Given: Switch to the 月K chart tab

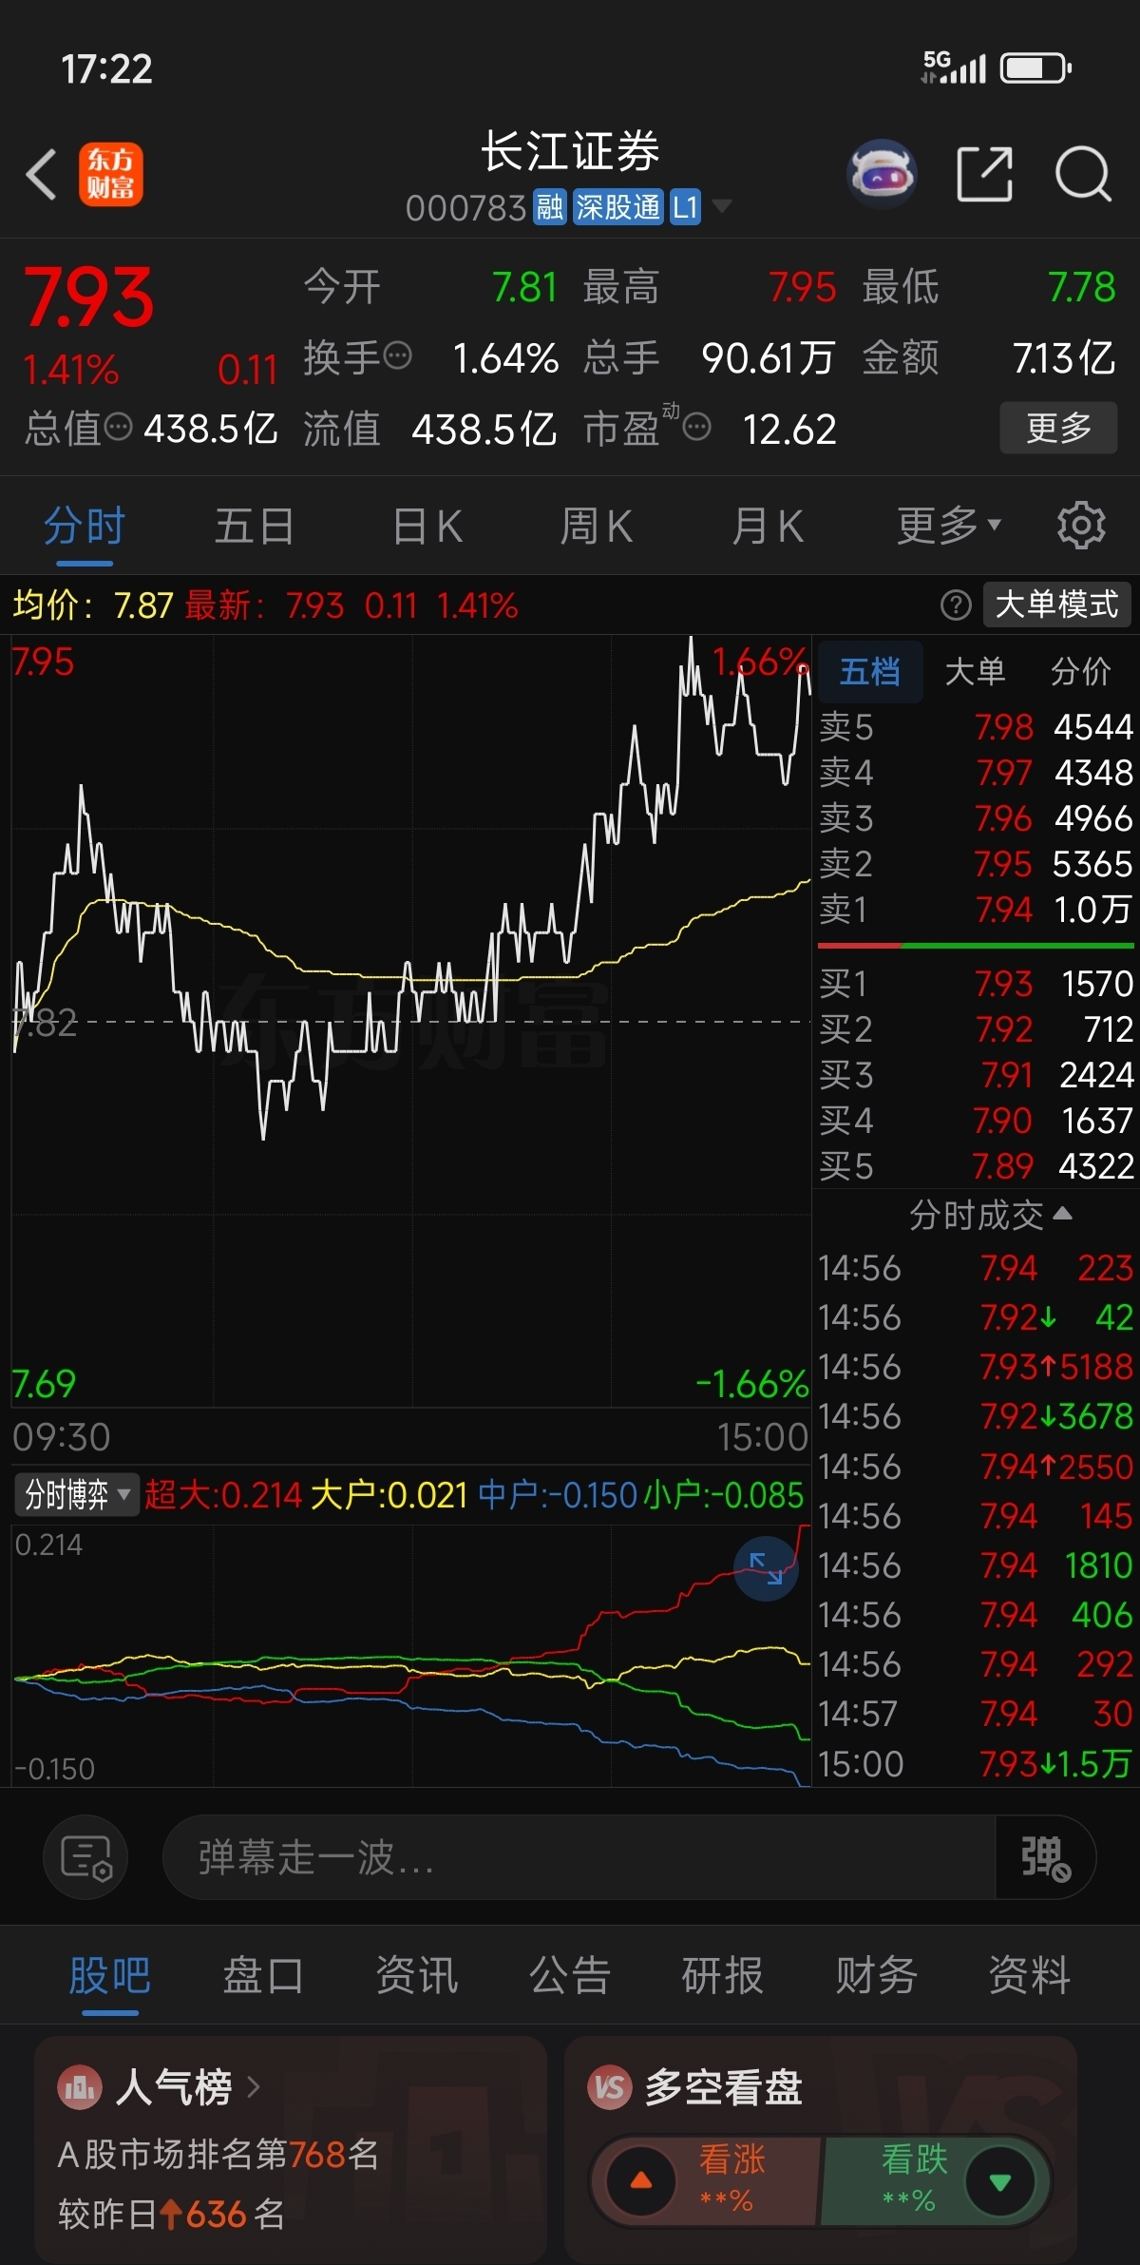Looking at the screenshot, I should [x=767, y=525].
